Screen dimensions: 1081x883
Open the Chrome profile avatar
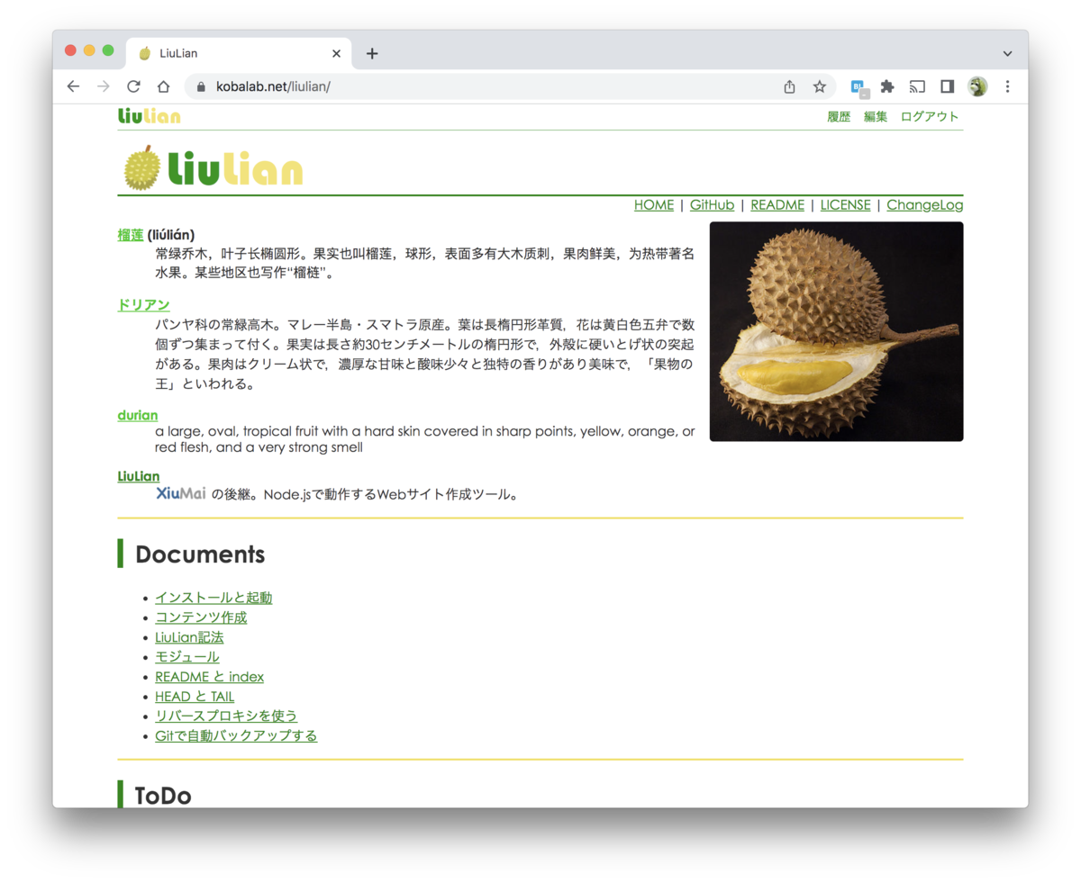977,86
